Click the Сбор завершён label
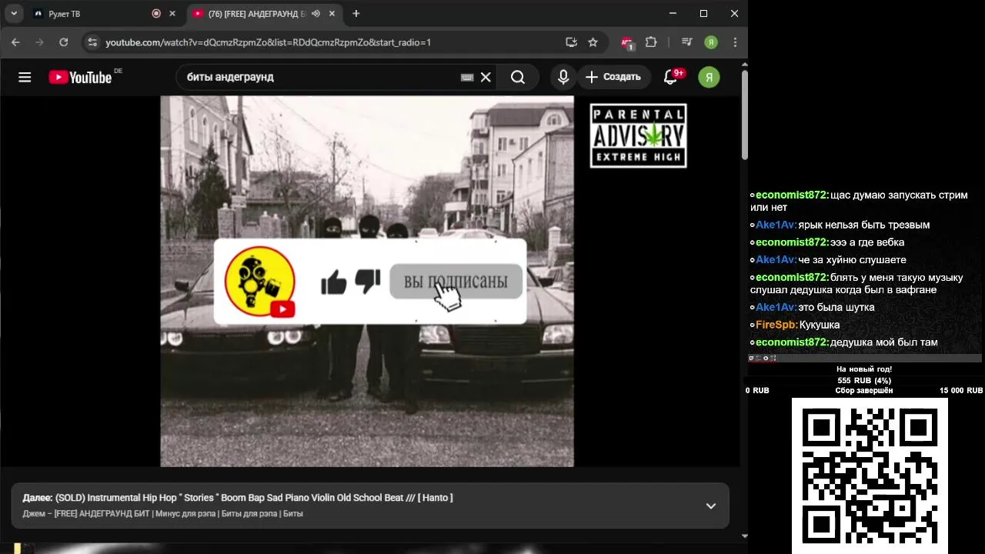985x554 pixels. point(864,391)
